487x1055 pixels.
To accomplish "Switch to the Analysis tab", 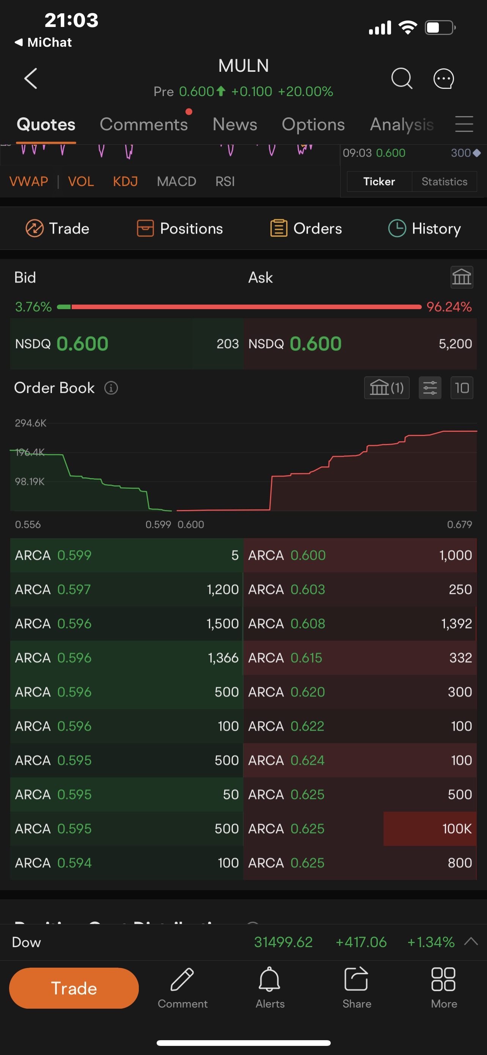I will (402, 124).
